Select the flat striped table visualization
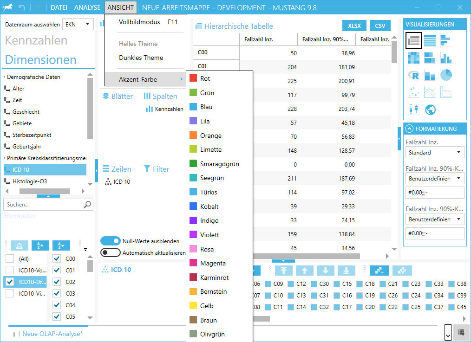The height and width of the screenshot is (342, 471). [x=430, y=40]
